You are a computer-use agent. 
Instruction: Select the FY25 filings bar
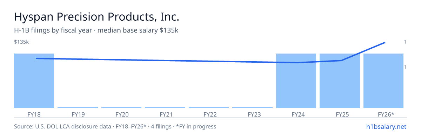340,81
